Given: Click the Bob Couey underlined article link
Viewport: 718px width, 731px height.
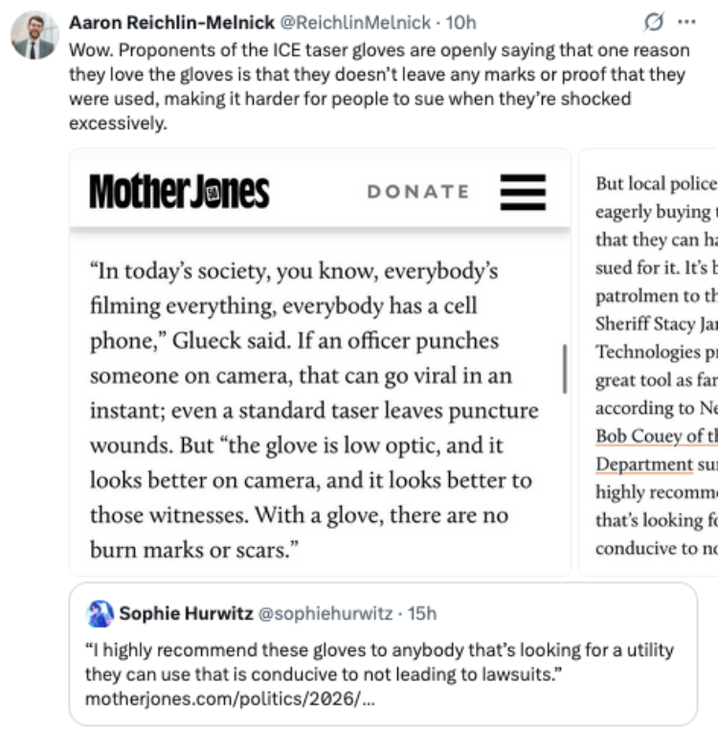Looking at the screenshot, I should (656, 436).
